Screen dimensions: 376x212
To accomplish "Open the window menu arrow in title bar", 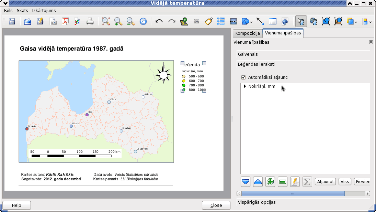I will 5,3.
